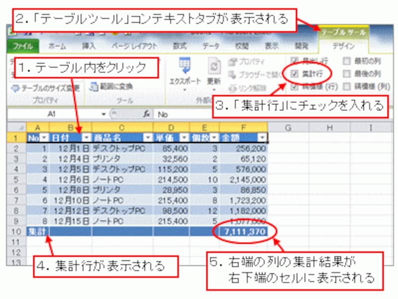
Task: Click the テーブル ツール contextual tab label
Action: pyautogui.click(x=343, y=32)
